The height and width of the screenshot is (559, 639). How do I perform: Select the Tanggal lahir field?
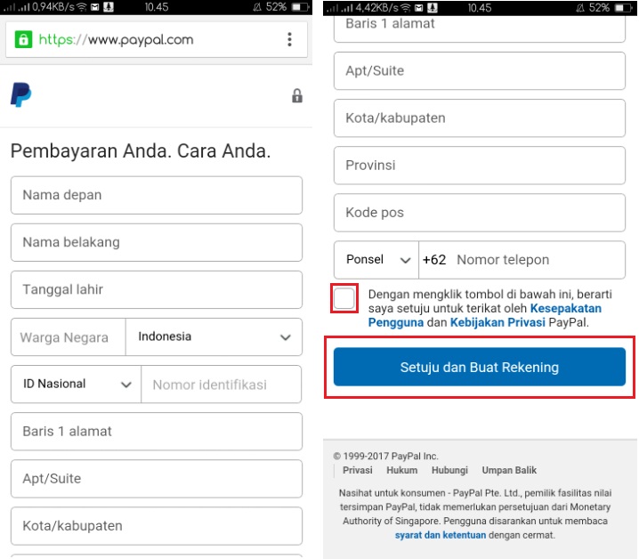(x=157, y=290)
